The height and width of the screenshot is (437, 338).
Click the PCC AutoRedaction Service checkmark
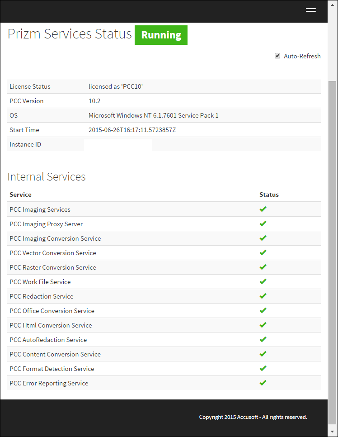coord(263,339)
